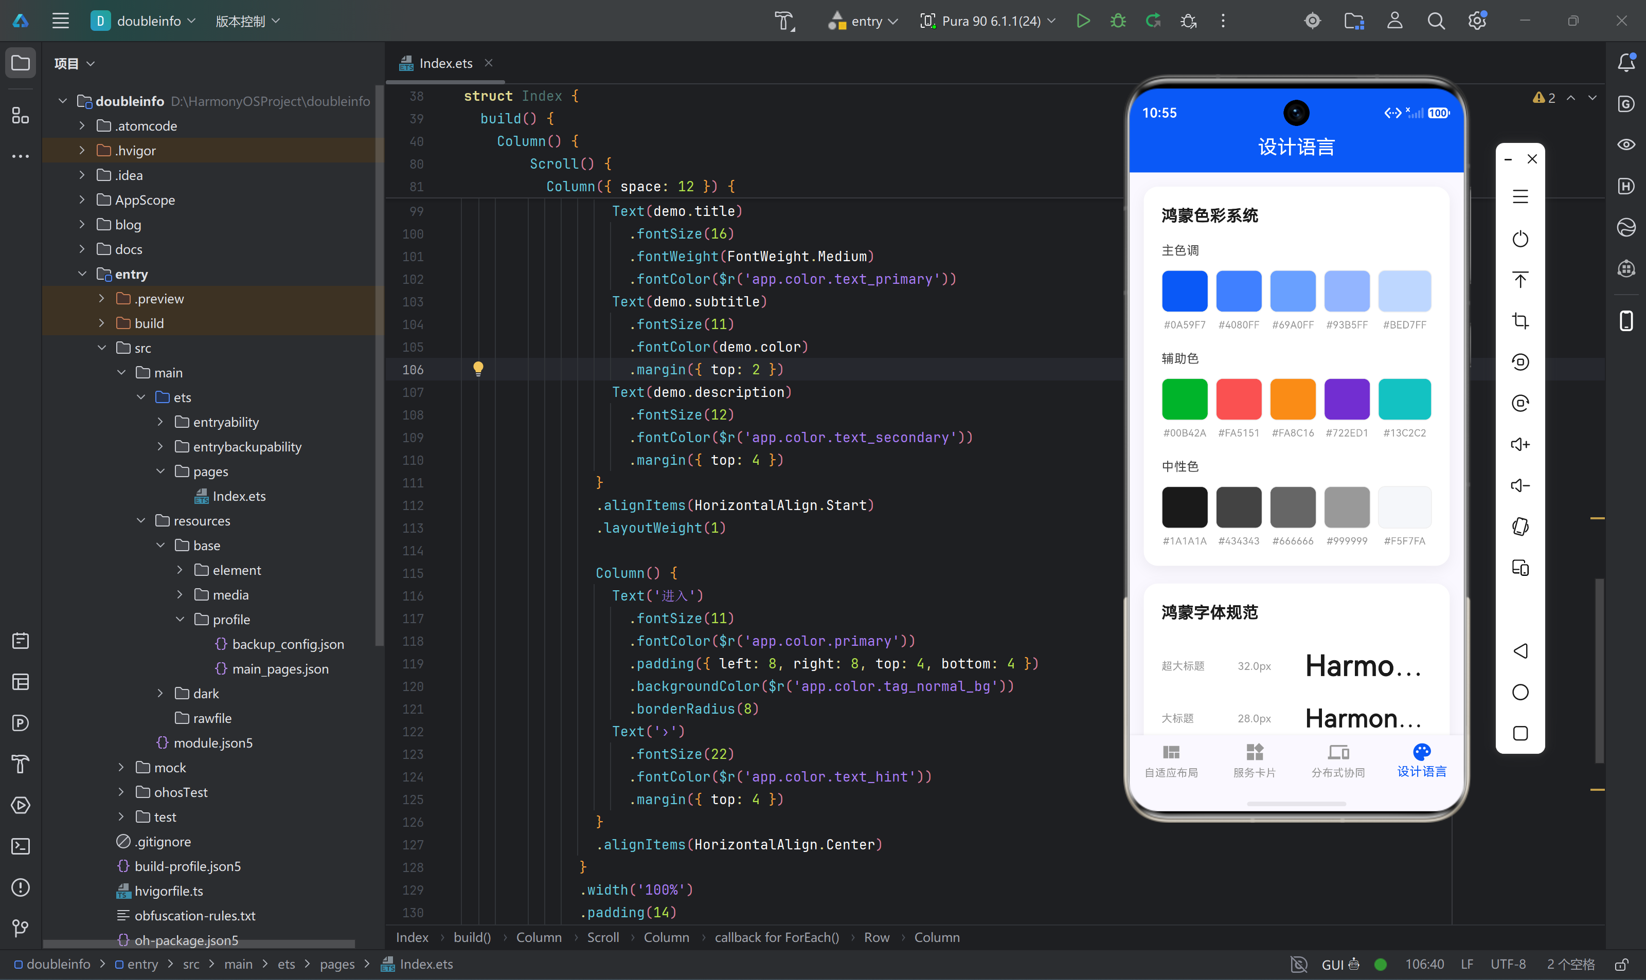1646x980 pixels.
Task: Raise emulator volume with speaker plus icon
Action: 1520,444
